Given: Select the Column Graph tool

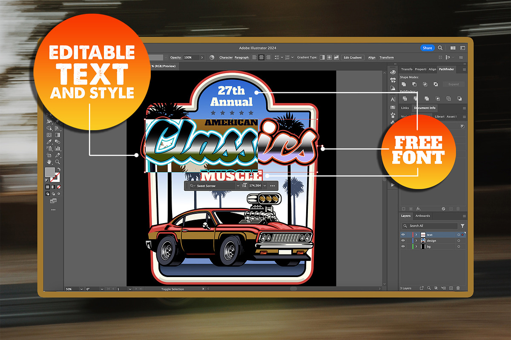Looking at the screenshot, I should [x=57, y=148].
